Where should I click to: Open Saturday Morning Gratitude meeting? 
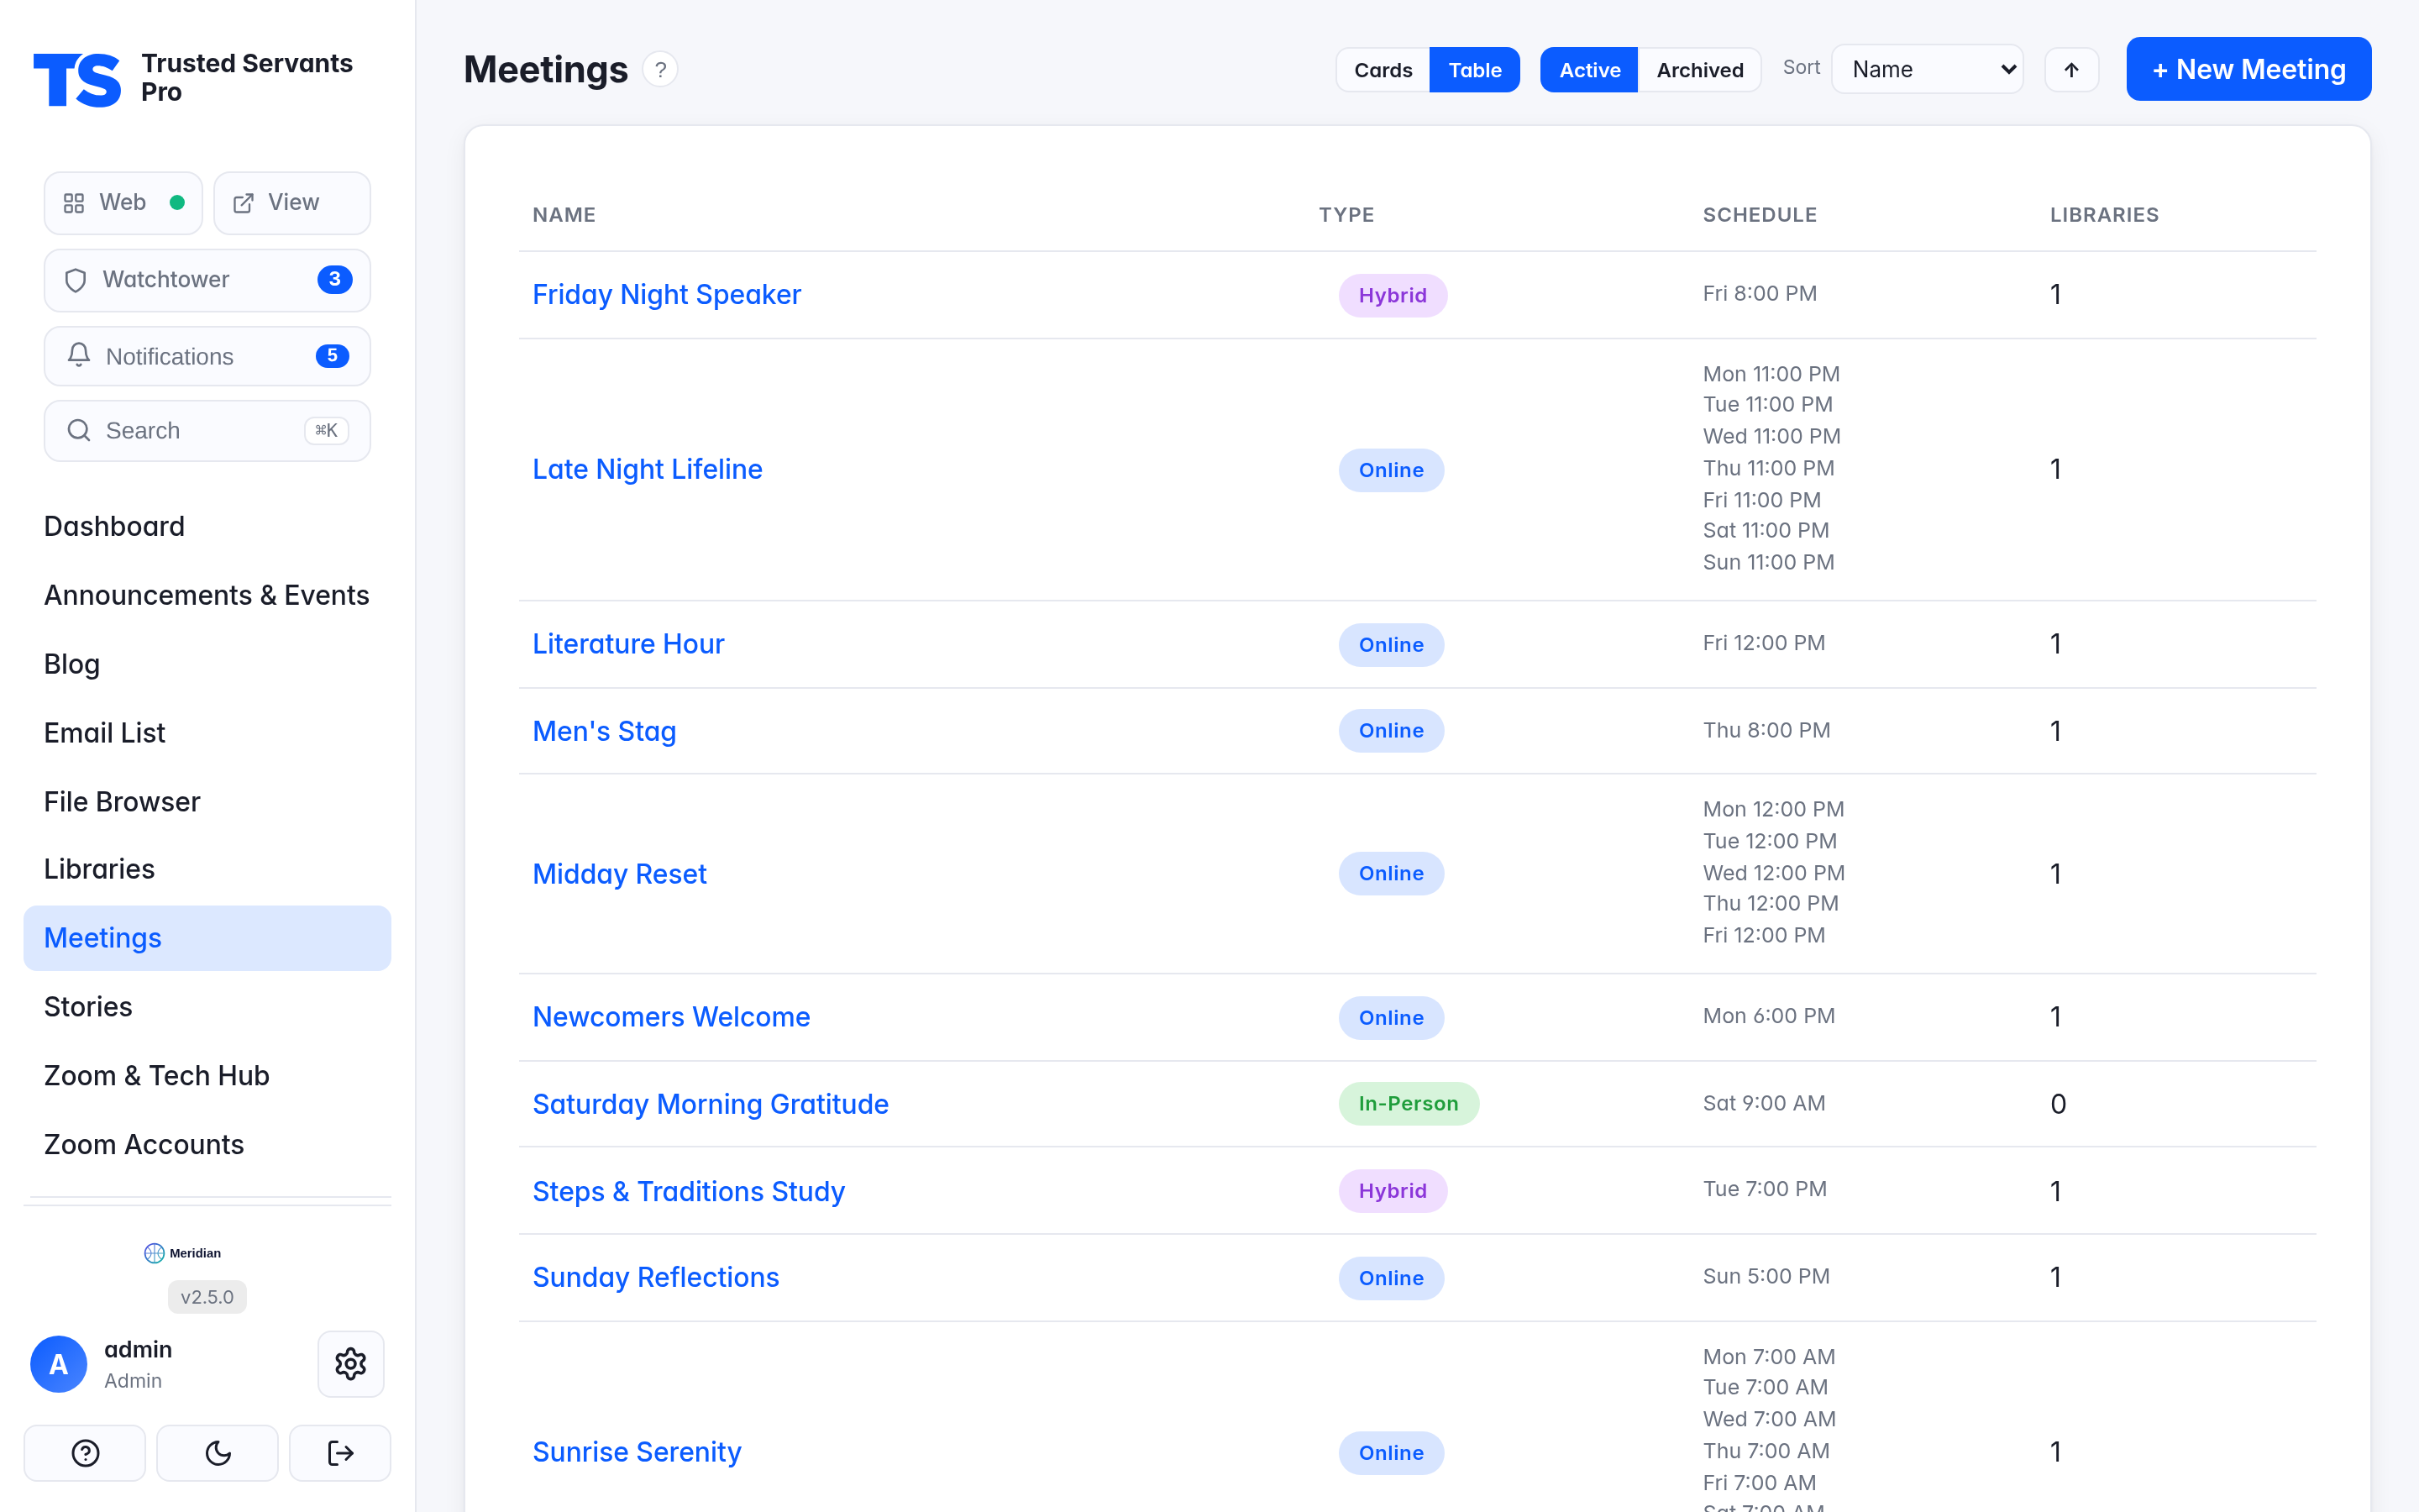pyautogui.click(x=711, y=1104)
